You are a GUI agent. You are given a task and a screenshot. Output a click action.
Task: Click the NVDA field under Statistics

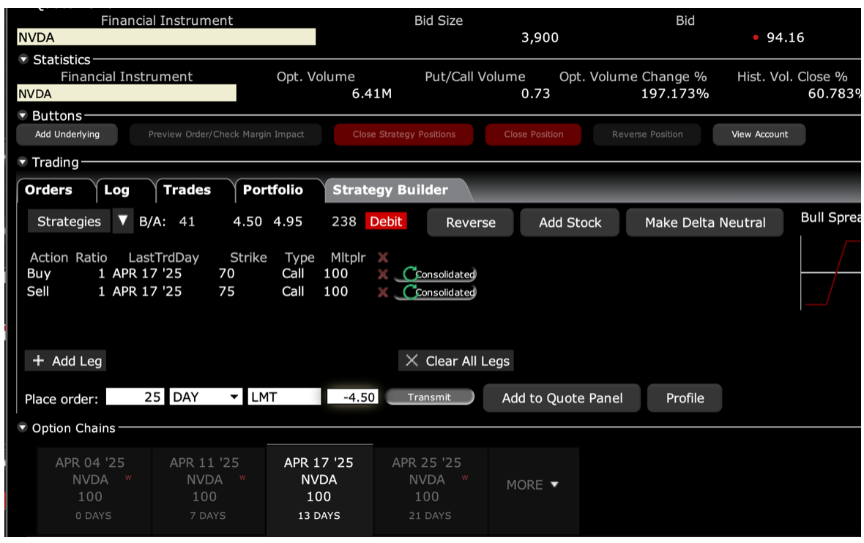coord(127,94)
